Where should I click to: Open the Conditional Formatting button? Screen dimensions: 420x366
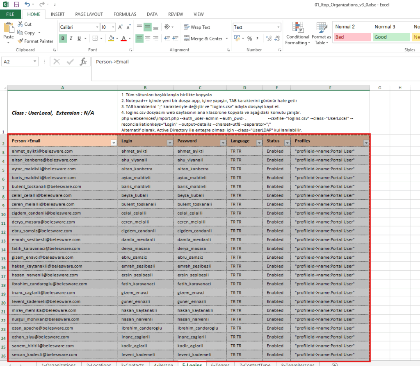pyautogui.click(x=298, y=33)
